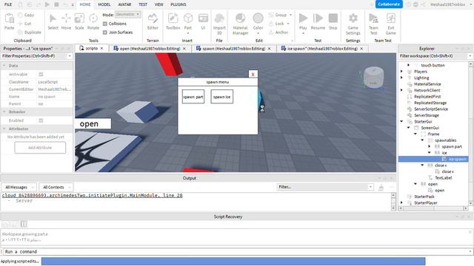Switch to the AVATAR ribbon tab
The width and height of the screenshot is (474, 266).
click(x=124, y=4)
